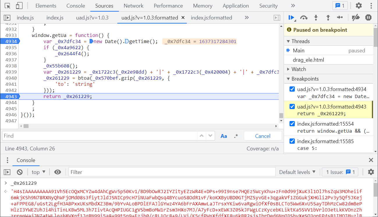Toggle the device toolbar icon
Image resolution: width=378 pixels, height=217 pixels.
[x=19, y=6]
